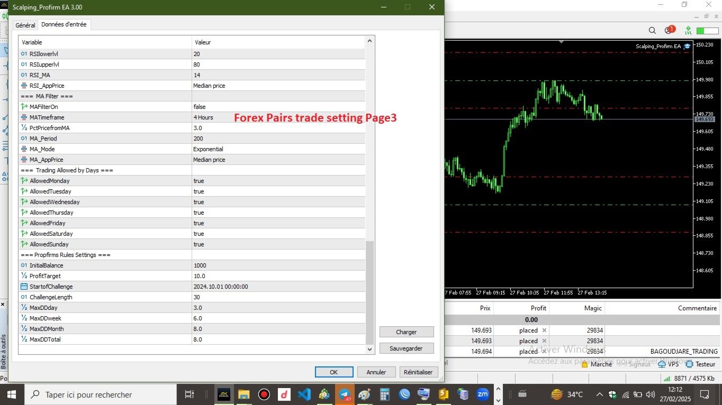Open the VPS cloud icon
722x405 pixels.
pos(662,364)
